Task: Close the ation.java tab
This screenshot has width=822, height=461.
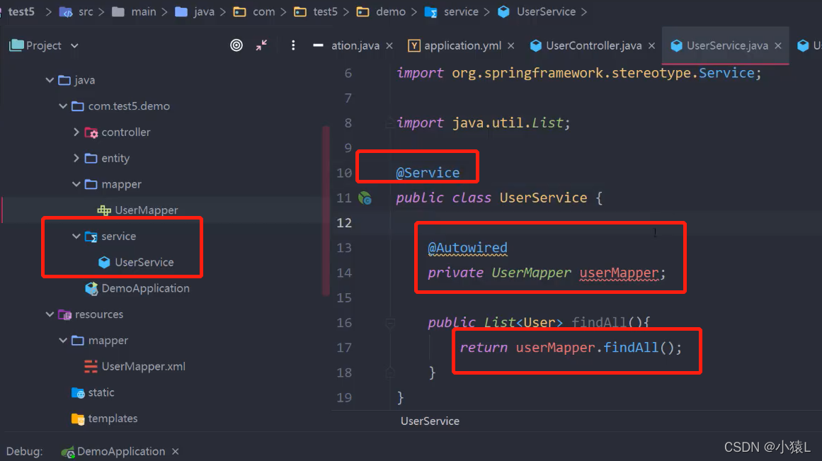Action: point(389,45)
